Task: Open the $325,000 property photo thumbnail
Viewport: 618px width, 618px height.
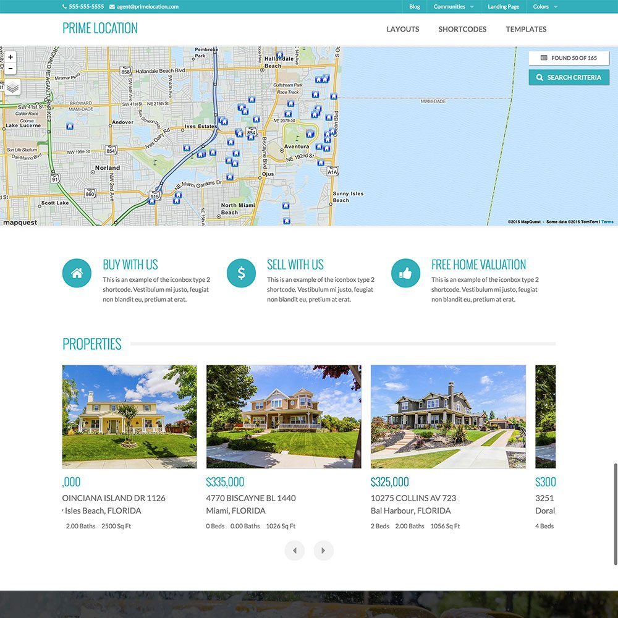Action: pos(447,415)
